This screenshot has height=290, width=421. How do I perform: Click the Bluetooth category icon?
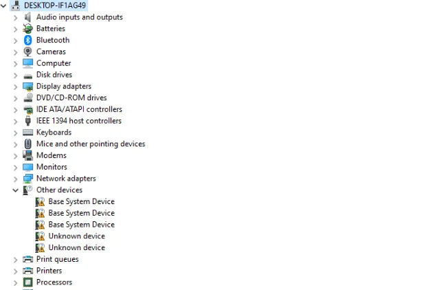click(28, 40)
